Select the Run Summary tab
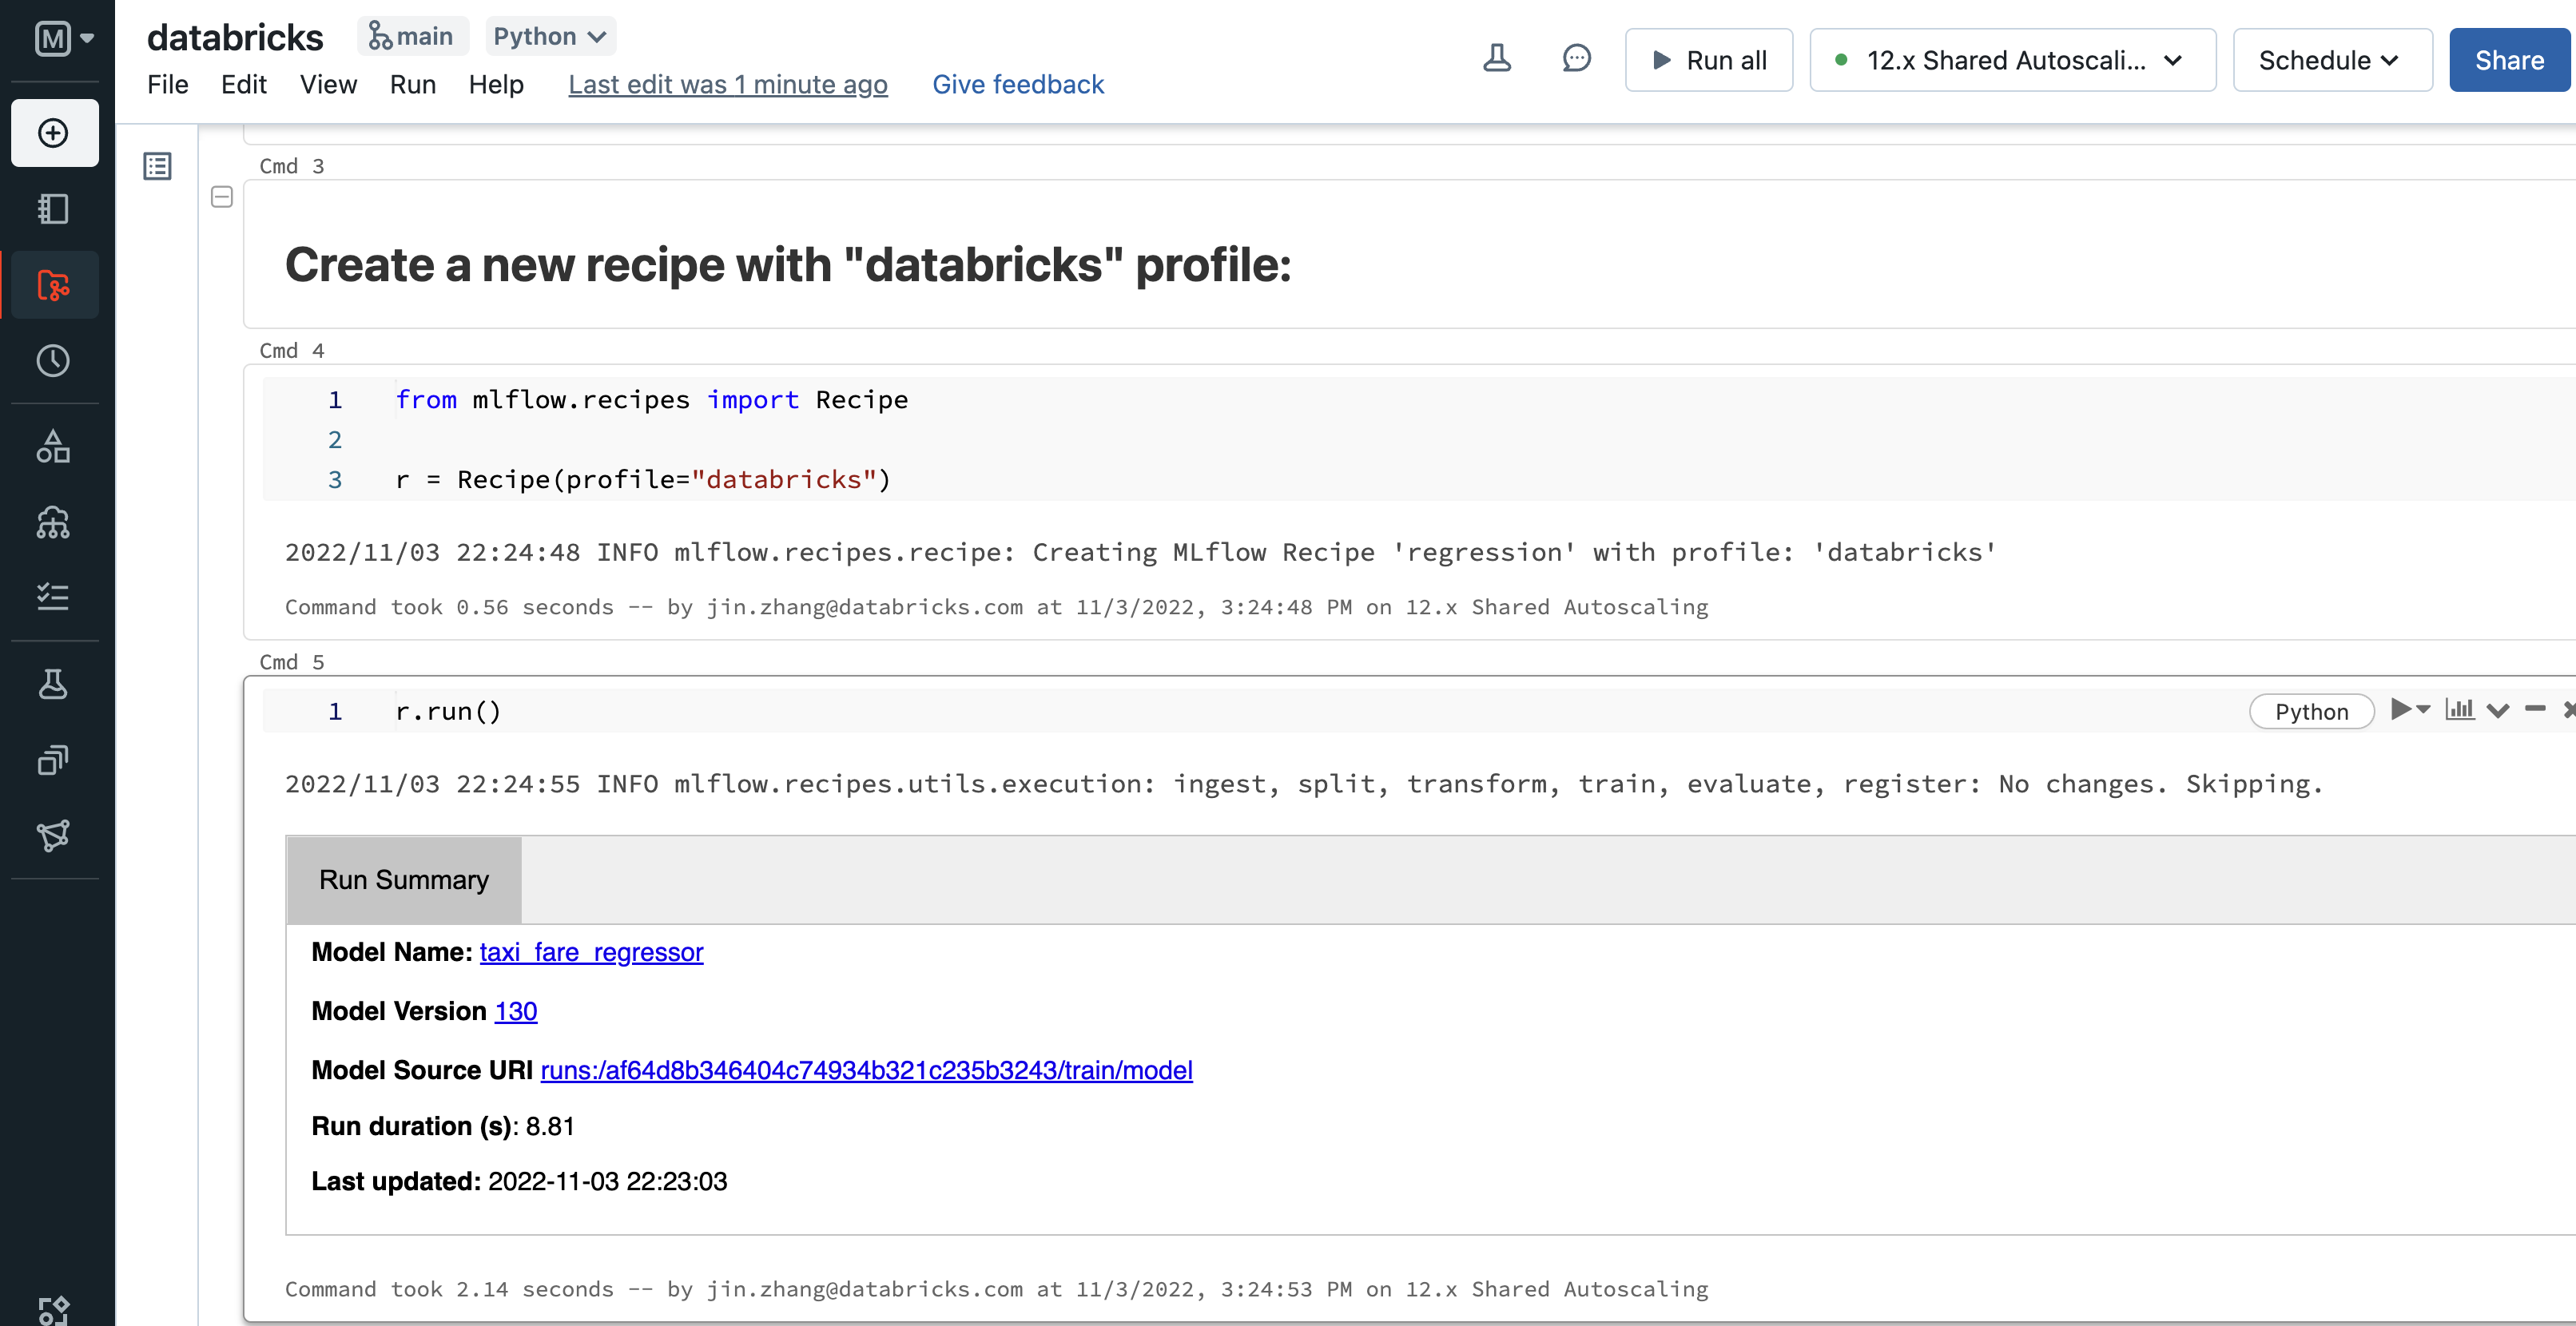This screenshot has width=2576, height=1326. pos(404,880)
